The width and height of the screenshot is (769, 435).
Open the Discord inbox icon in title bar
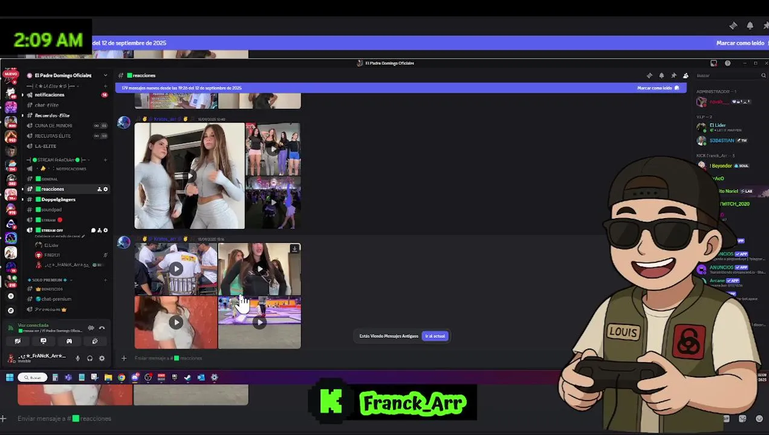pyautogui.click(x=714, y=63)
